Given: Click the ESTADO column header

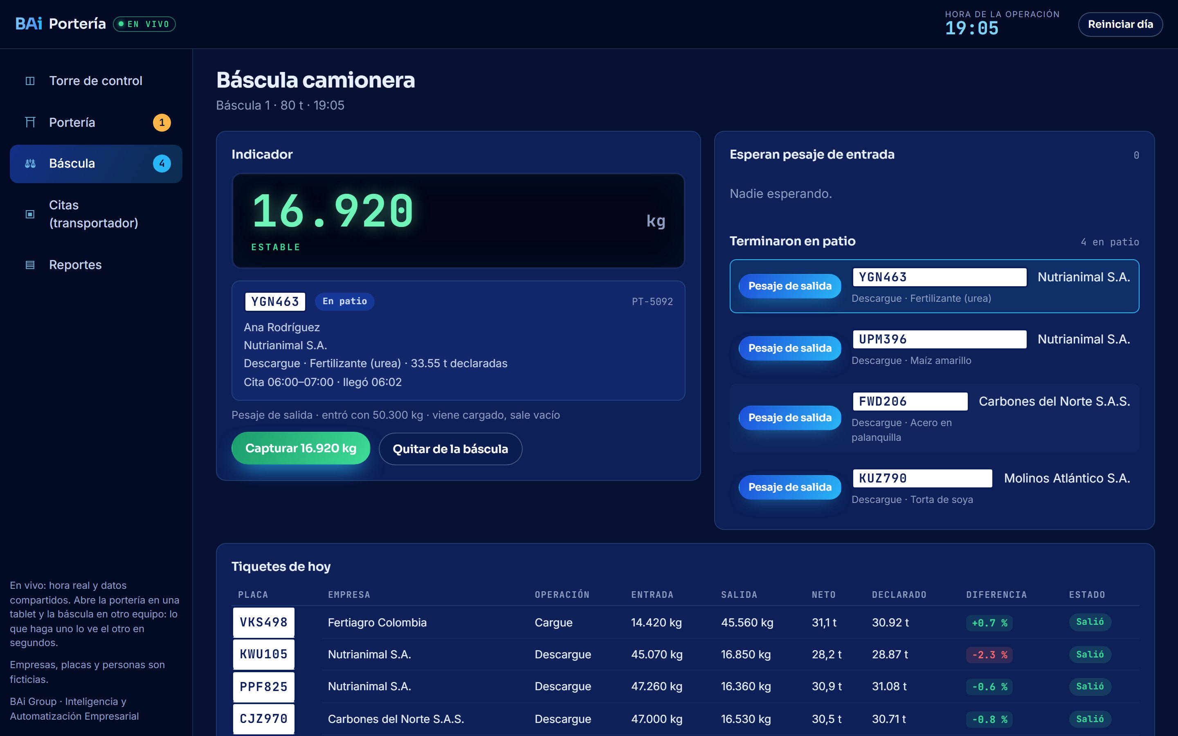Looking at the screenshot, I should 1087,595.
